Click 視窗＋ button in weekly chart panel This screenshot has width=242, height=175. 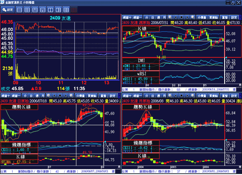[127, 17]
